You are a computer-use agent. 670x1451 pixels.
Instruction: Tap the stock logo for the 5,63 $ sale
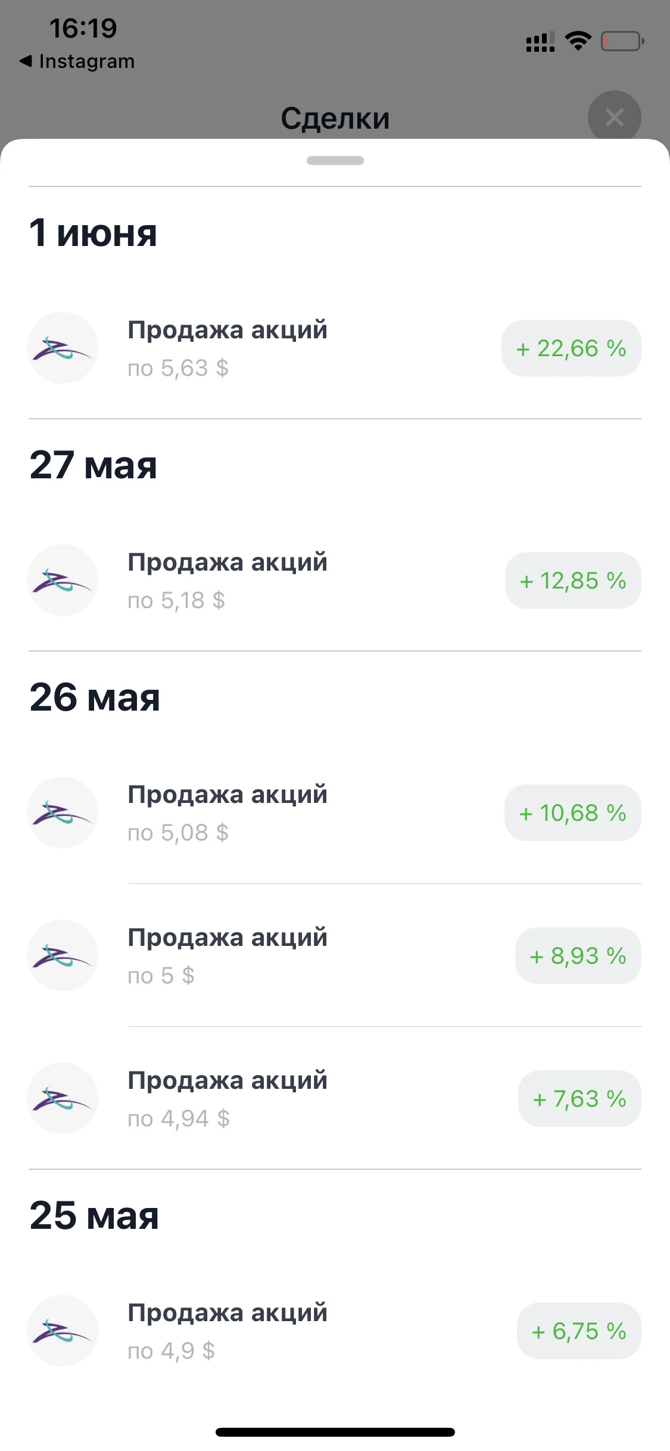point(63,348)
